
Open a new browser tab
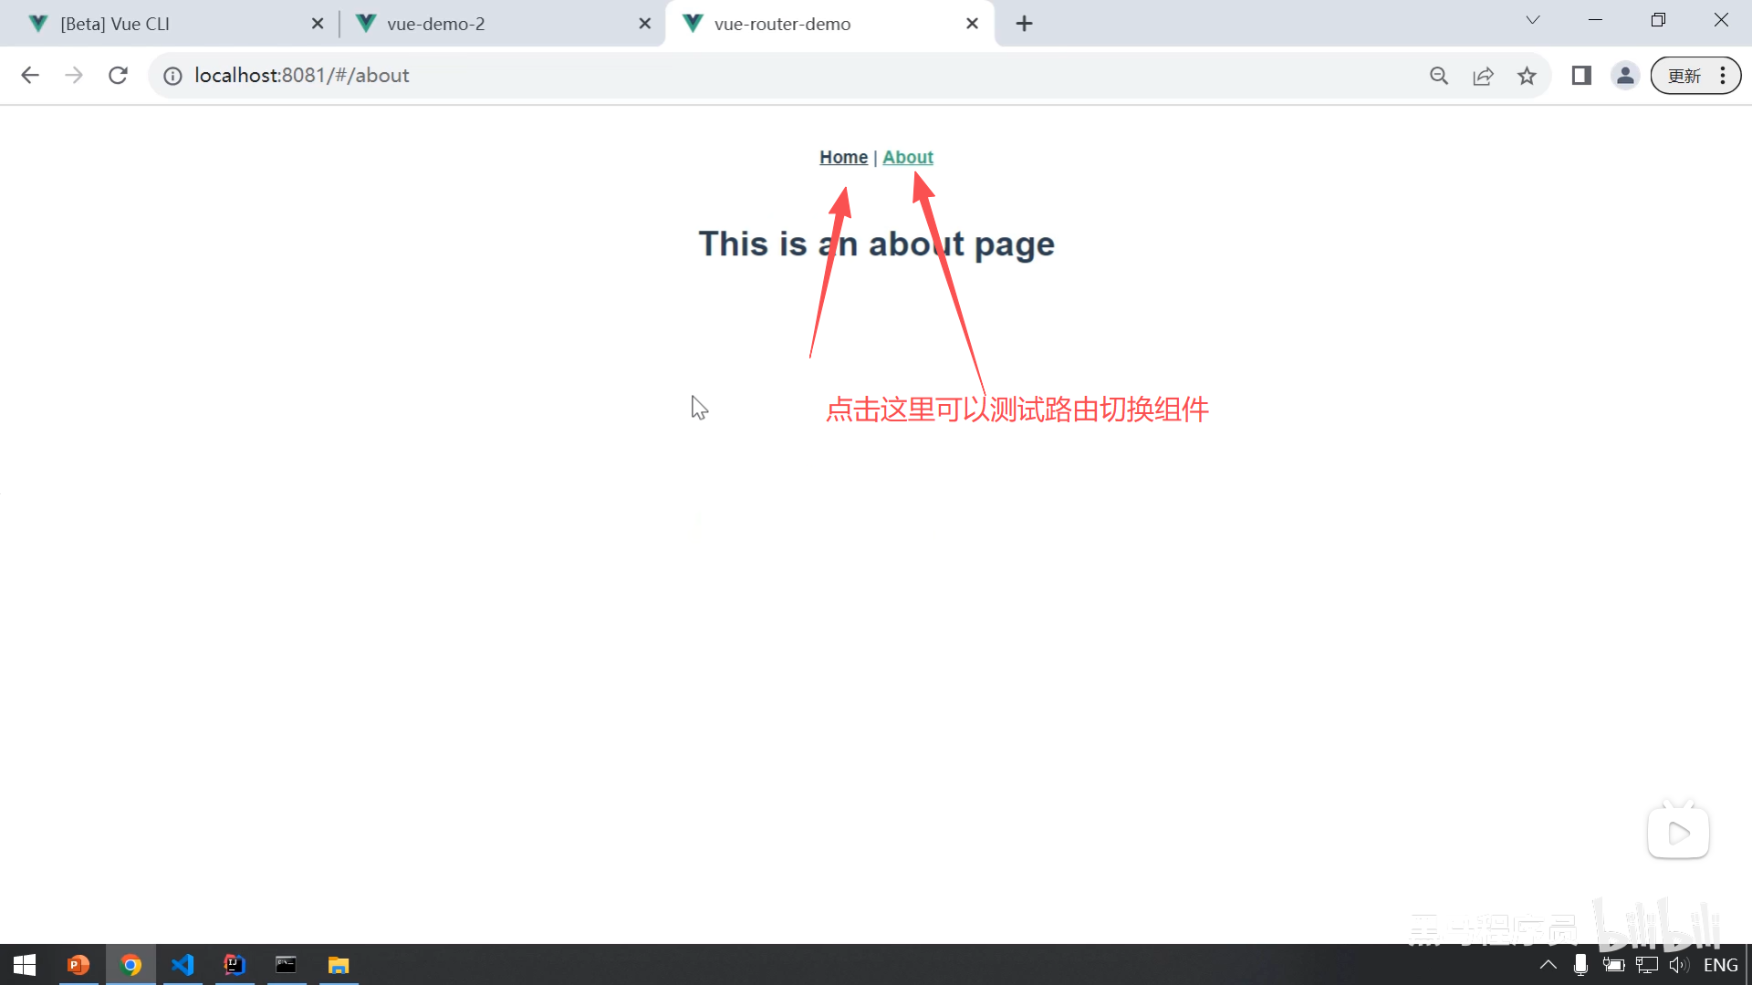pos(1024,24)
